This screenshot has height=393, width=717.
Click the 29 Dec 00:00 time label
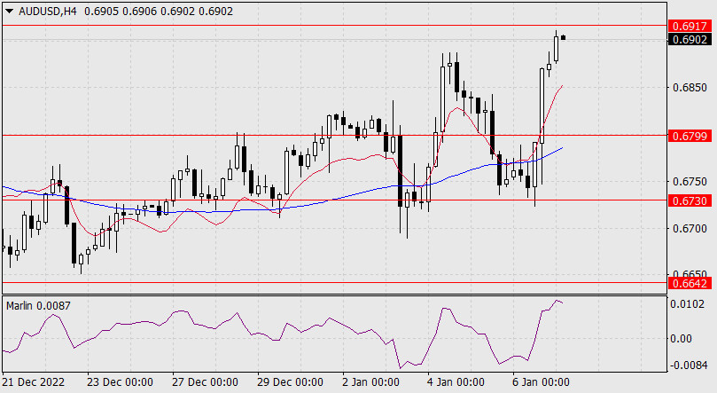[290, 382]
